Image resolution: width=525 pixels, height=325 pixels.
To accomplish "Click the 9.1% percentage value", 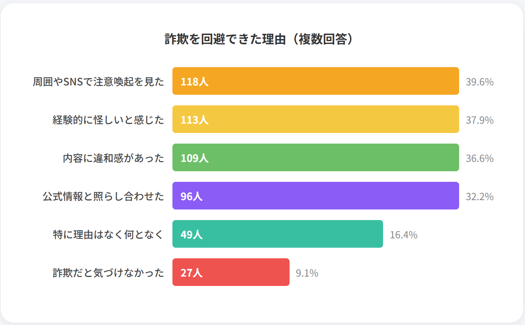I will tap(307, 273).
